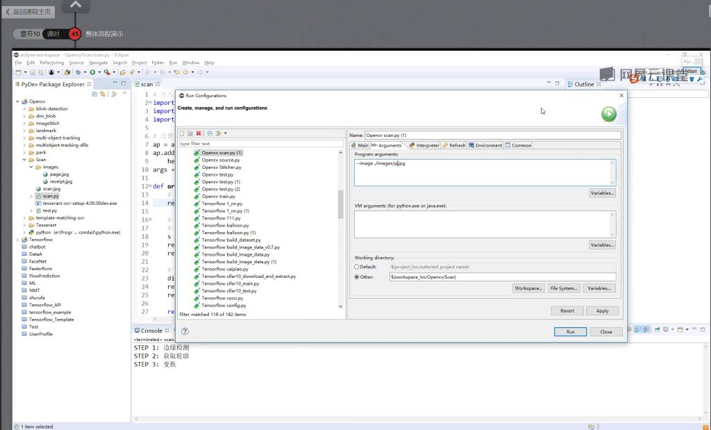Image resolution: width=711 pixels, height=430 pixels.
Task: Click the configuration list vertical scrollbar
Action: pyautogui.click(x=340, y=204)
